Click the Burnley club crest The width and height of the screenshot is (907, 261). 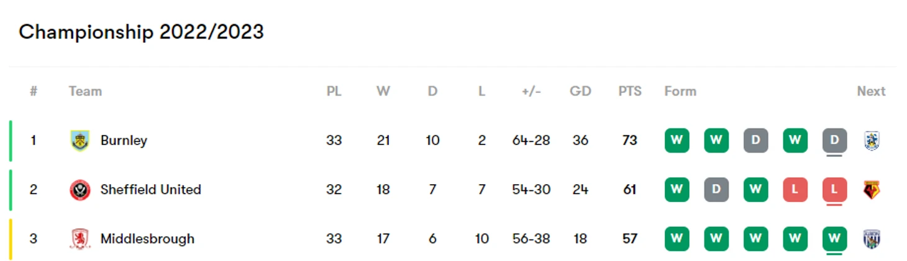pyautogui.click(x=80, y=140)
